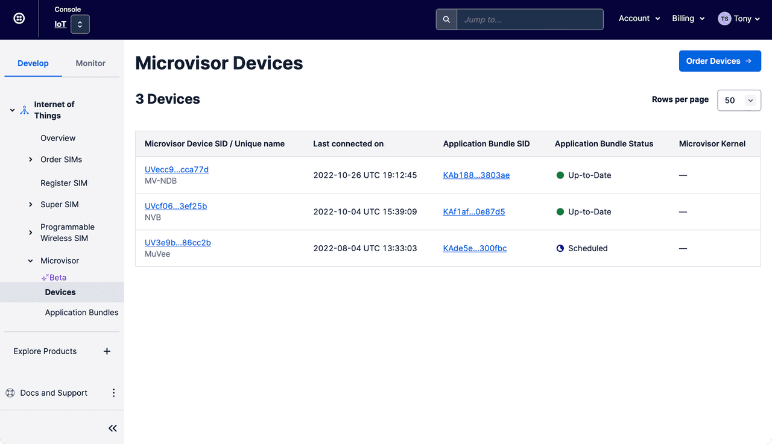This screenshot has height=444, width=772.
Task: Select the Internet of Things network icon
Action: pyautogui.click(x=24, y=110)
